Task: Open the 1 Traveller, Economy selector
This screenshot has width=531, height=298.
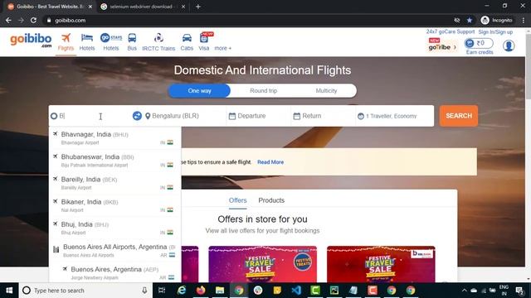Action: click(395, 116)
